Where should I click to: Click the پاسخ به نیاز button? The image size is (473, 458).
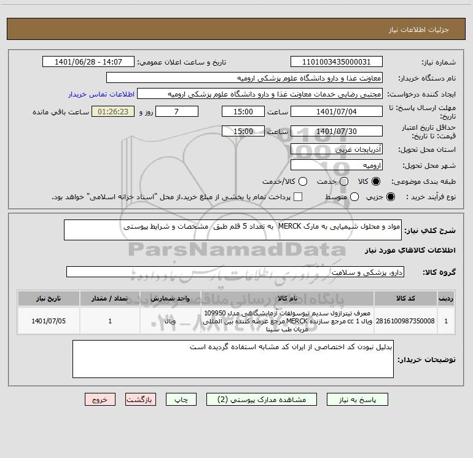tap(357, 400)
